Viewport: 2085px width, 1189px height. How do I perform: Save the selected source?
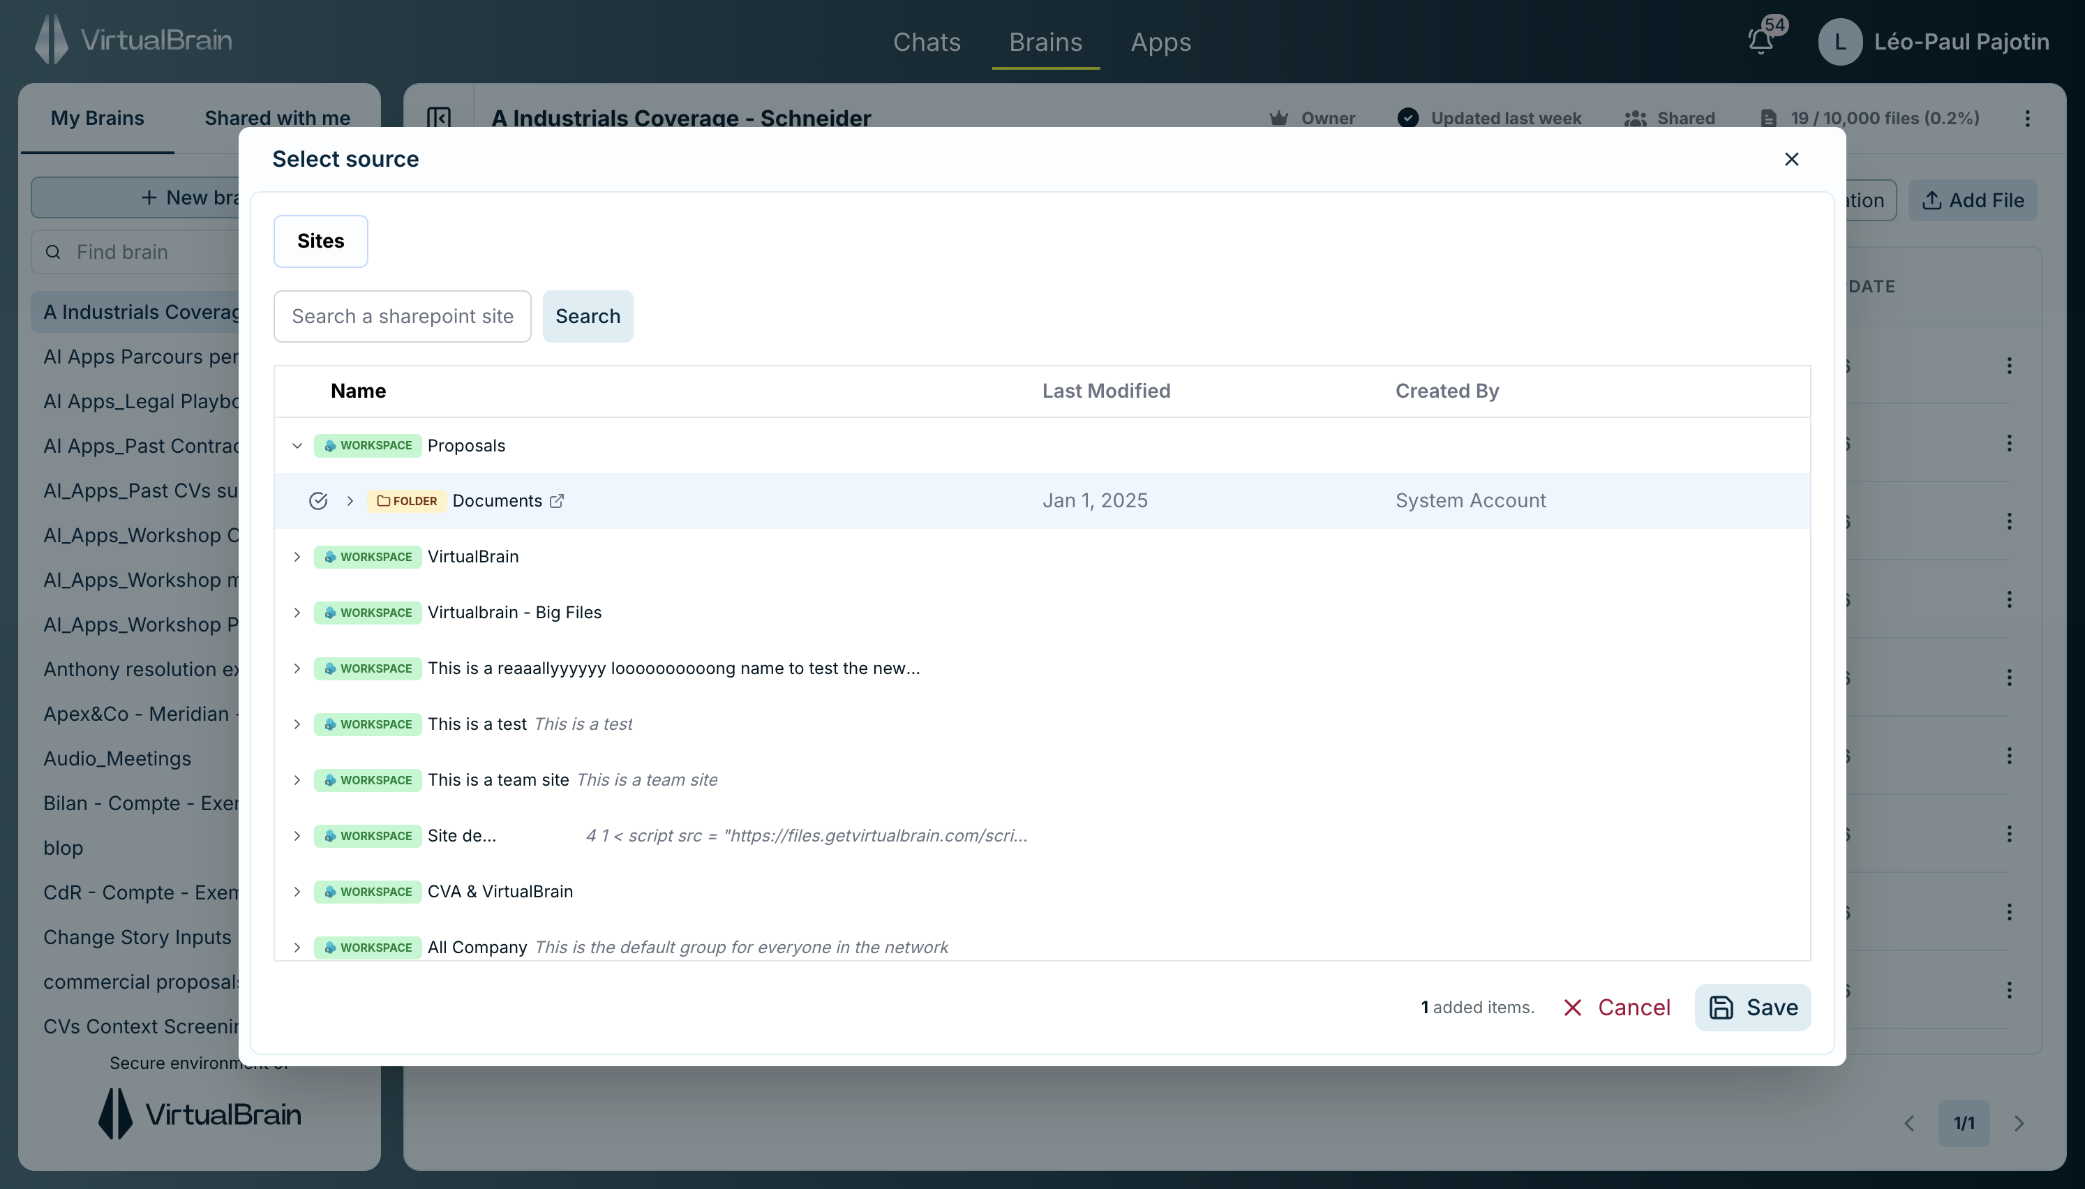click(1753, 1008)
